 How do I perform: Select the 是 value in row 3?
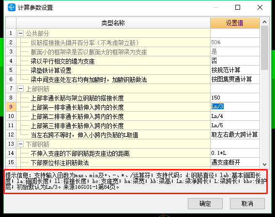(235, 51)
